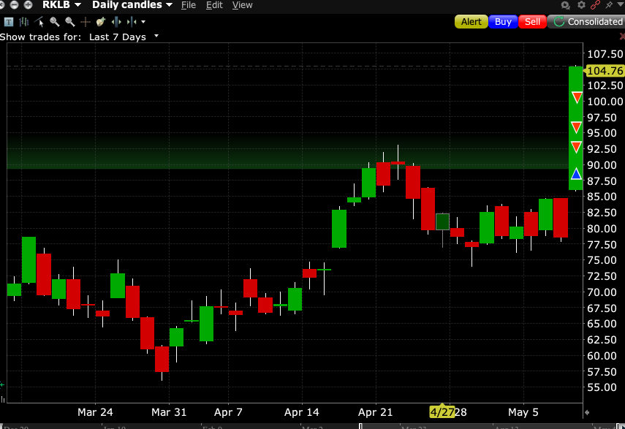Click the Apr 21 date label

pyautogui.click(x=375, y=412)
